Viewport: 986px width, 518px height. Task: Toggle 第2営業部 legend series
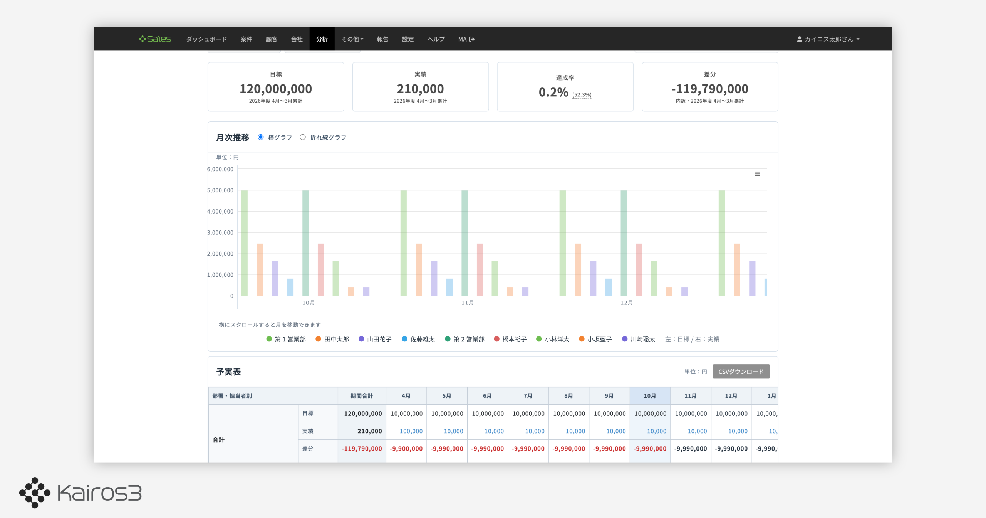464,339
